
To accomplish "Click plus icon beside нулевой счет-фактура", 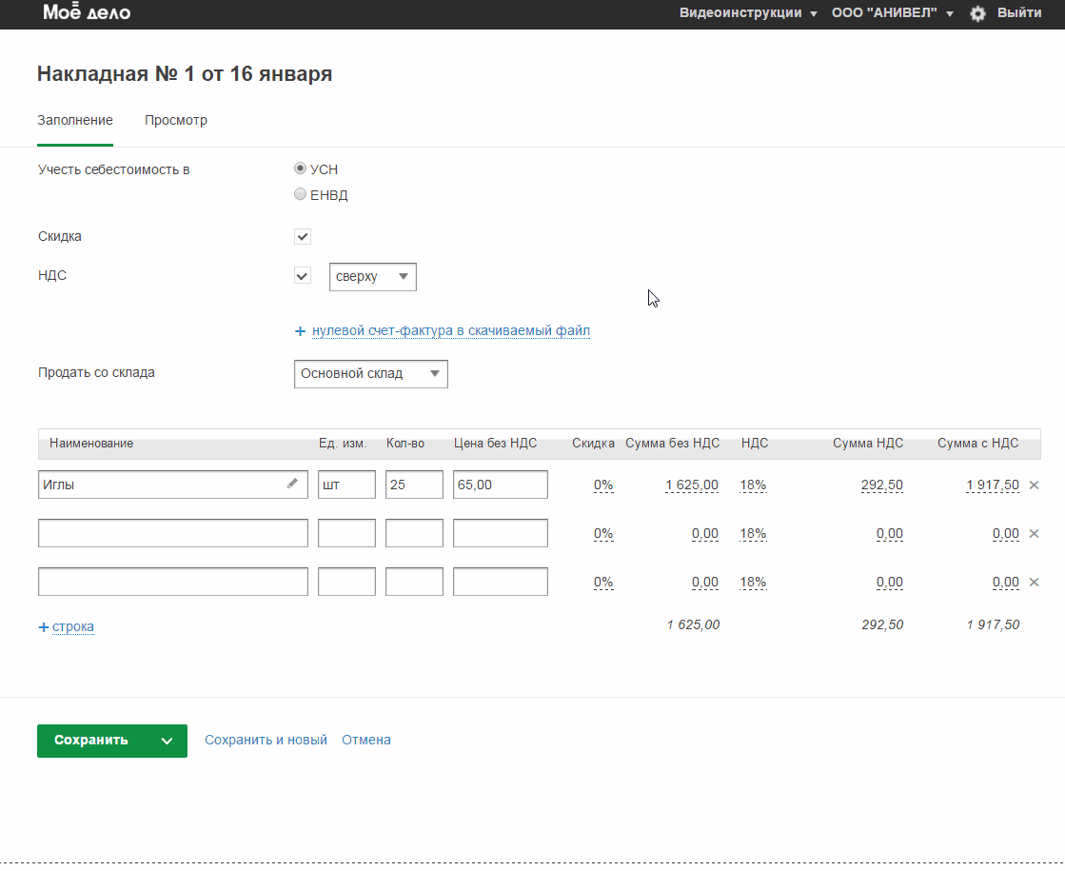I will click(x=301, y=331).
